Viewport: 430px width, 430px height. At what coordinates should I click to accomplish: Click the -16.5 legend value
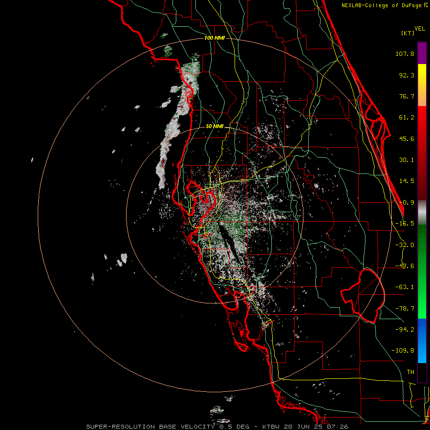405,224
